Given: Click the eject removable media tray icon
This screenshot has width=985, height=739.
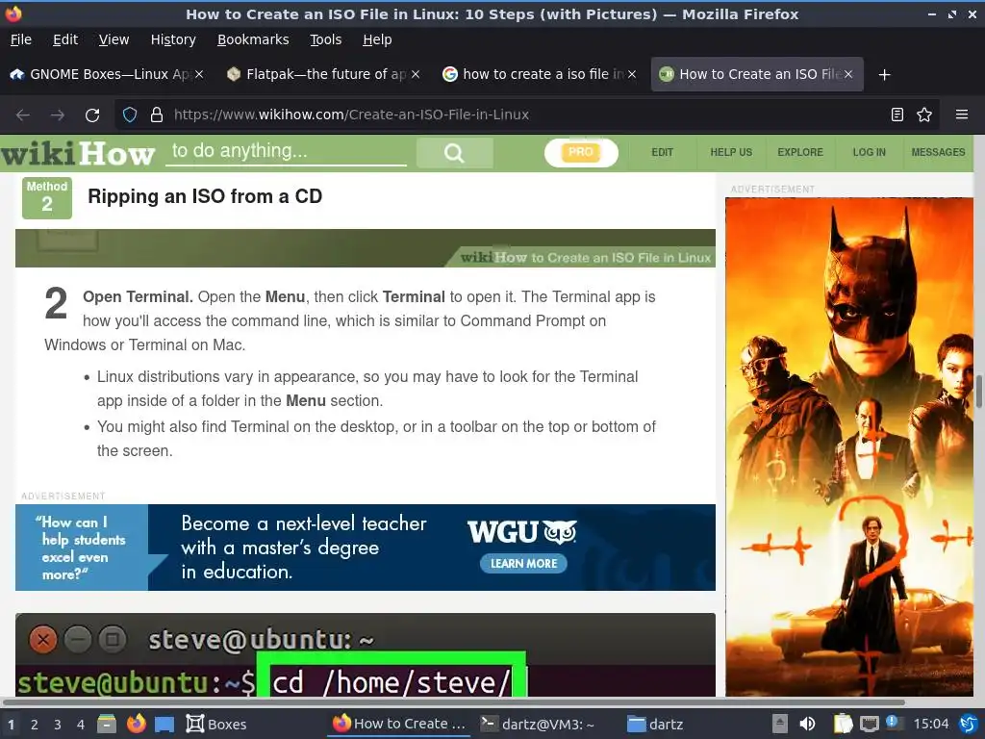Looking at the screenshot, I should [x=779, y=724].
